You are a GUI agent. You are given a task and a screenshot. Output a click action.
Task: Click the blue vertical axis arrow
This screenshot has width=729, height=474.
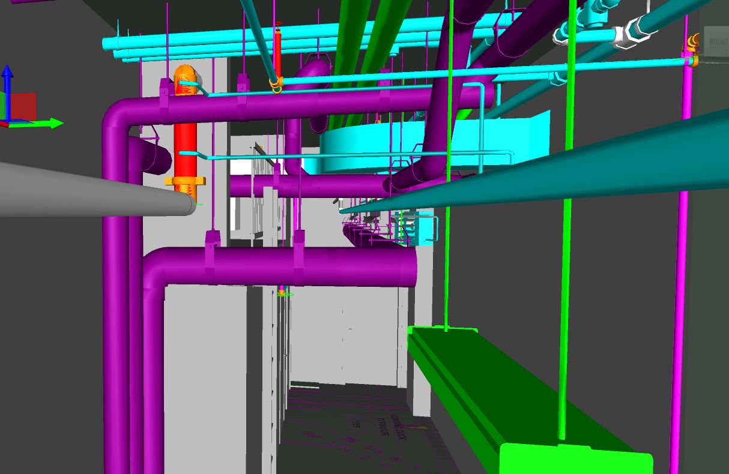click(x=7, y=84)
